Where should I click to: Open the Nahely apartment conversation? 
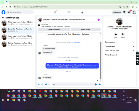pos(18,44)
